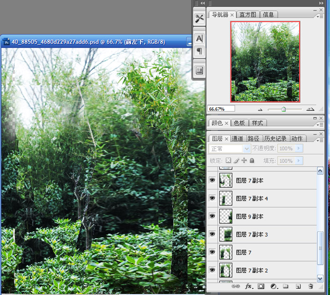The image size is (330, 295).
Task: Close the 图层 layers tab
Action: [x=226, y=139]
